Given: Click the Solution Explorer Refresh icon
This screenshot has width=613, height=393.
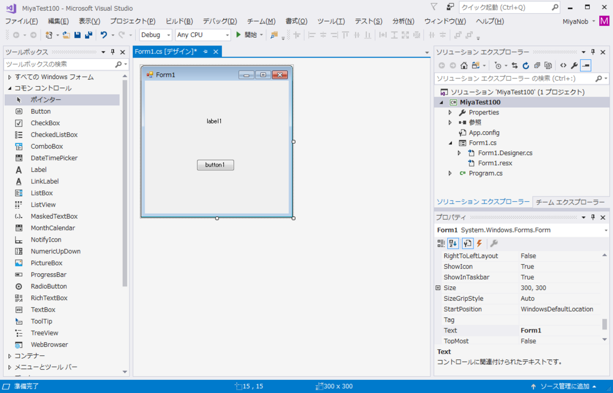Looking at the screenshot, I should 526,65.
